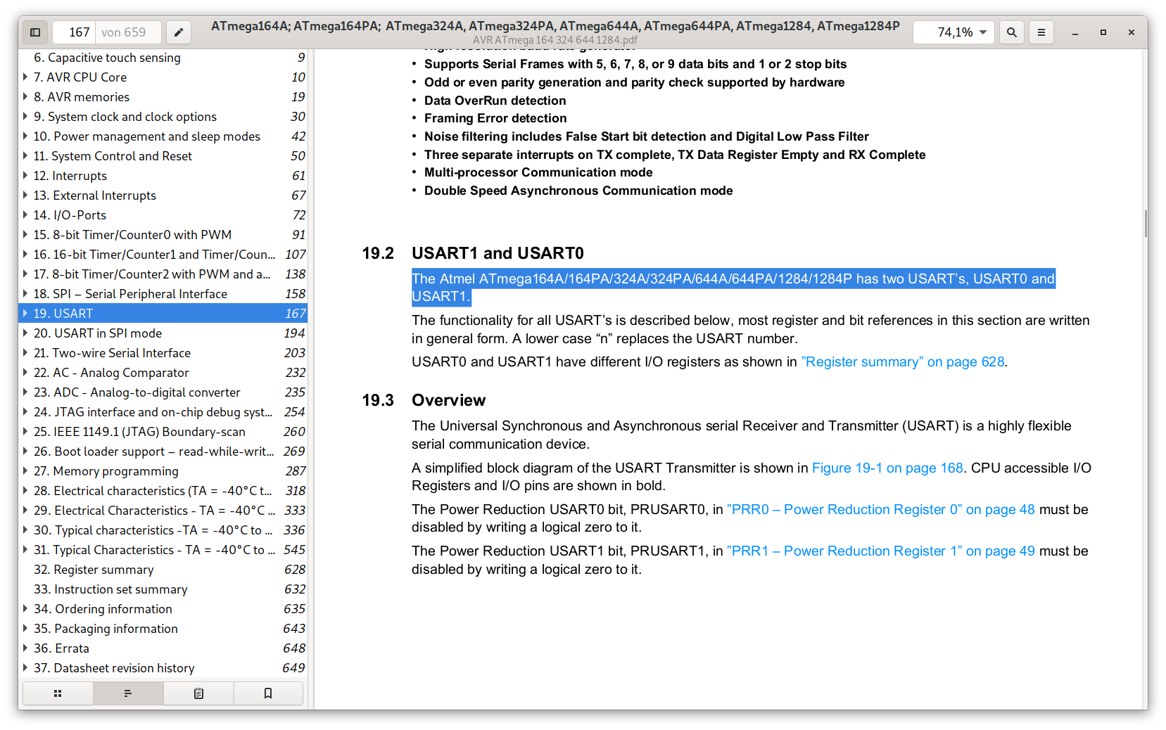The image size is (1166, 730).
Task: Open 22. AC - Analog Comparator
Action: (163, 373)
